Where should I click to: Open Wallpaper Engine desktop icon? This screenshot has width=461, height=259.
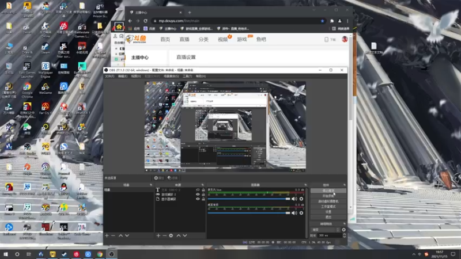pyautogui.click(x=46, y=70)
